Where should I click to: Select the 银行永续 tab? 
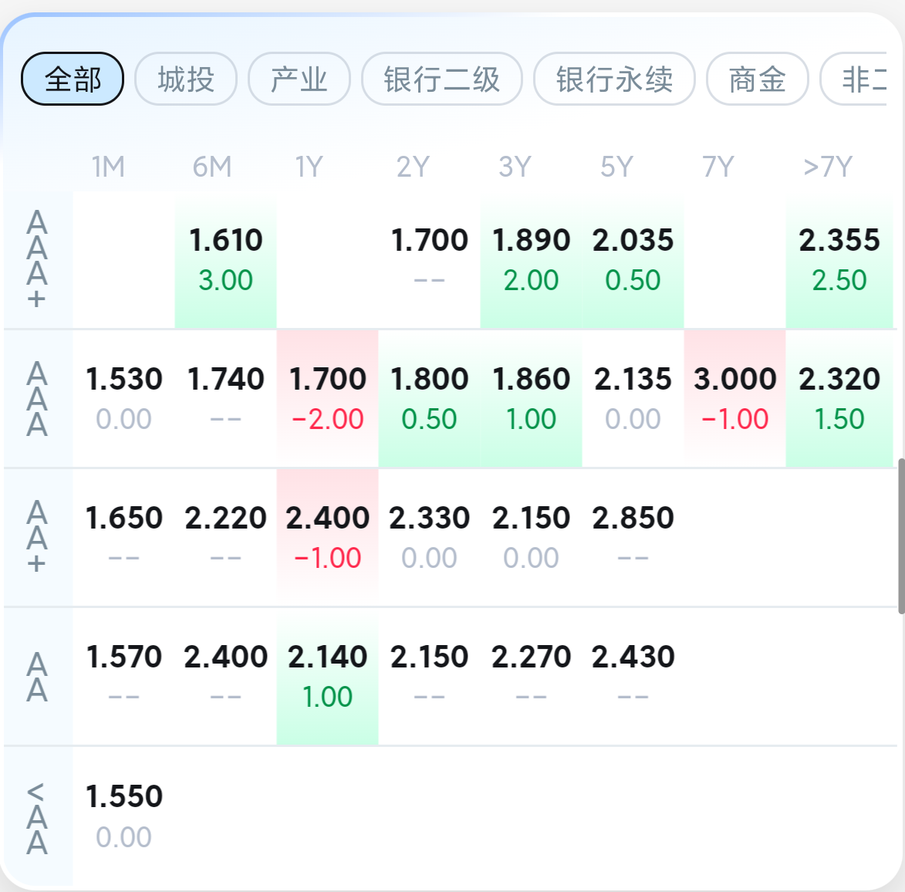pos(614,79)
